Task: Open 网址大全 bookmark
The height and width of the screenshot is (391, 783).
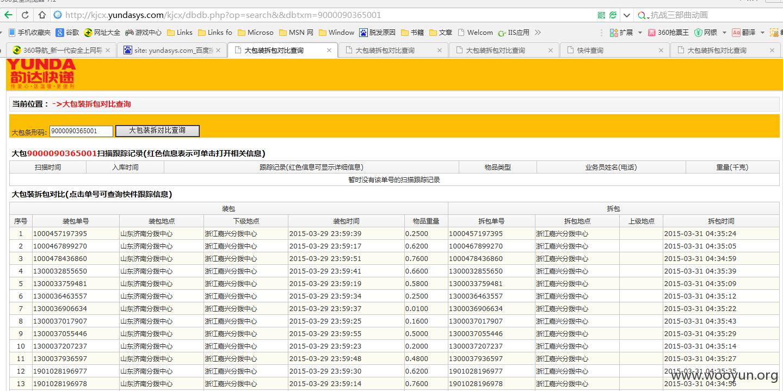Action: pyautogui.click(x=102, y=33)
